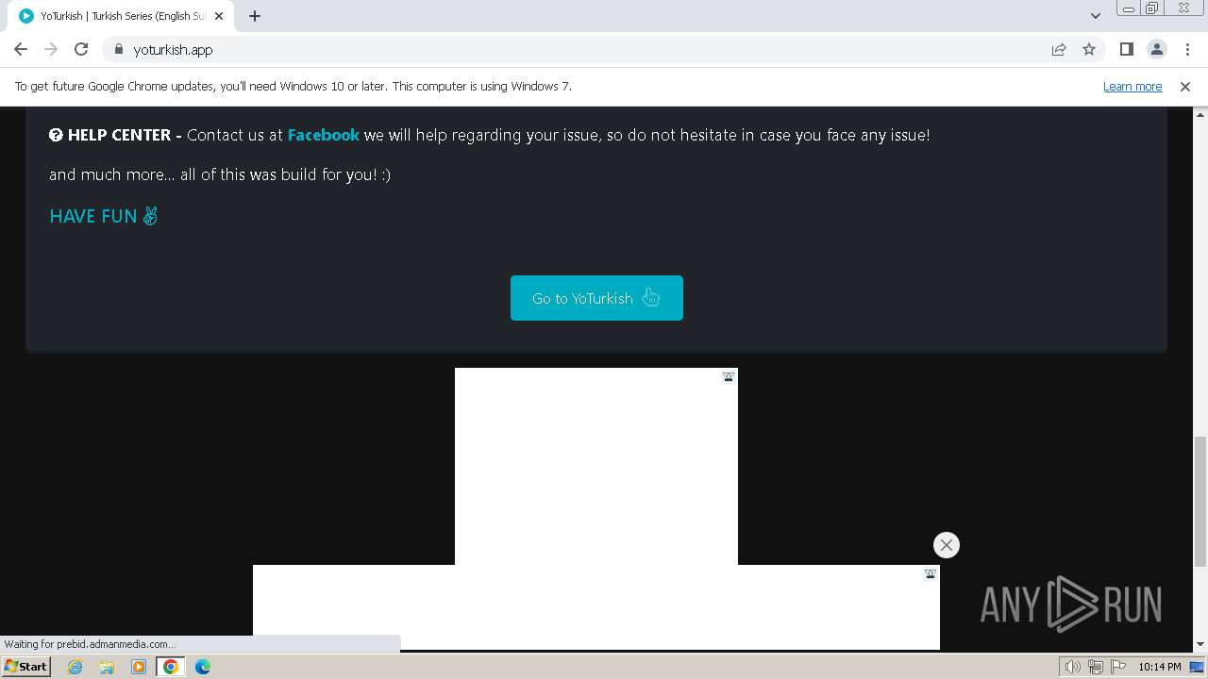The image size is (1208, 679).
Task: Reload the current page
Action: [81, 49]
